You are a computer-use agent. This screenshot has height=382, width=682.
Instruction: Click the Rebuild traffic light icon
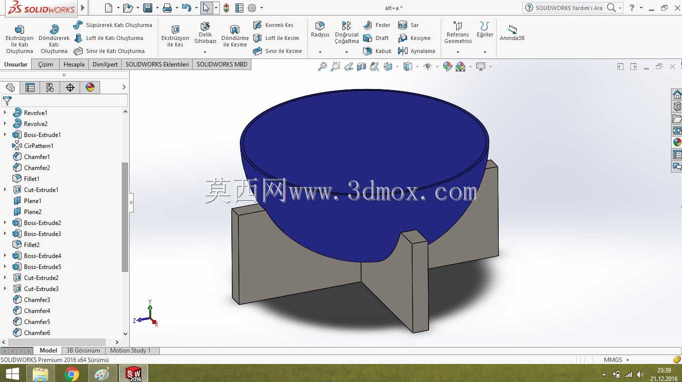tap(226, 8)
